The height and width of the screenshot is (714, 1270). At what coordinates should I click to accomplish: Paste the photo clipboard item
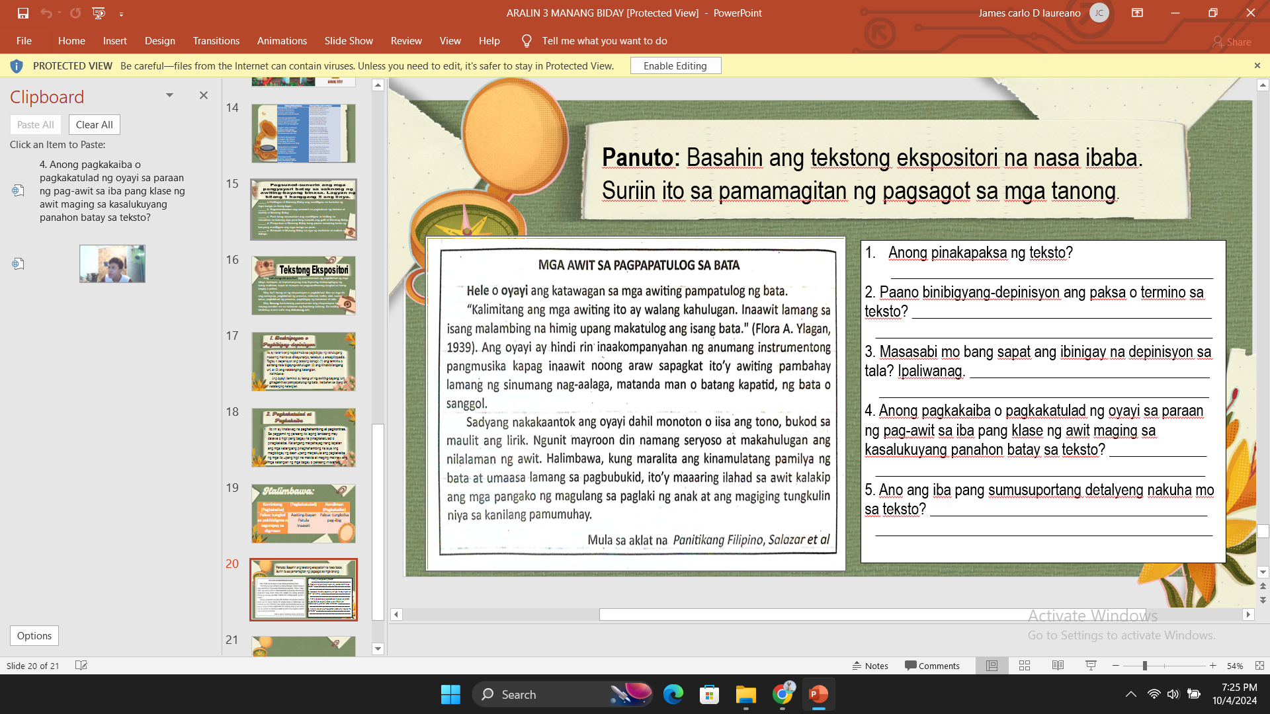(x=112, y=264)
